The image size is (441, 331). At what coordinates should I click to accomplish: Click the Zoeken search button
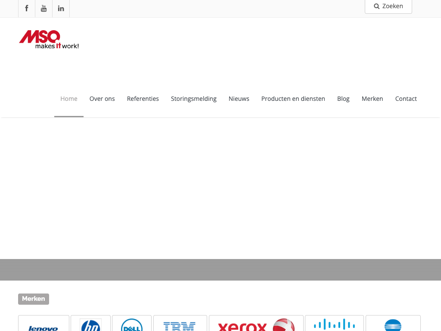(388, 6)
